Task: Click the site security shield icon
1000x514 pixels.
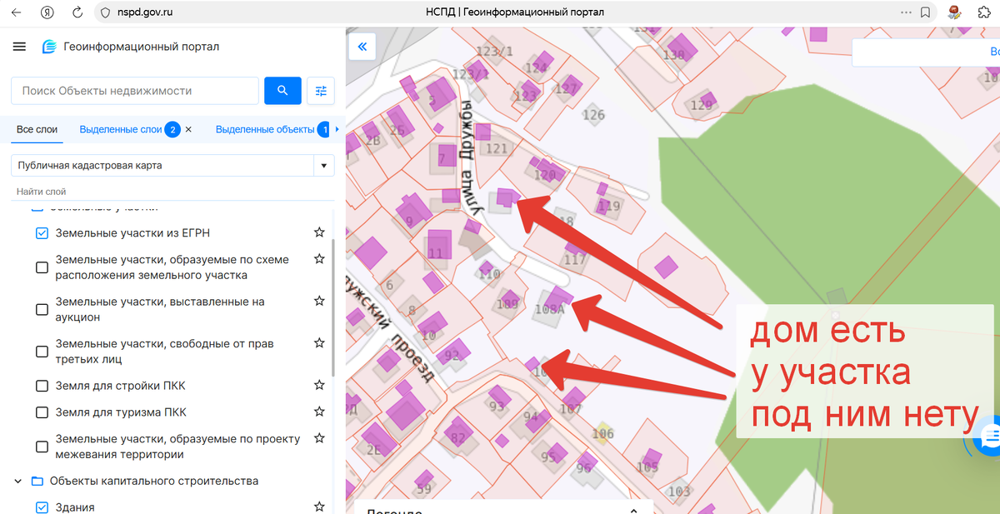Action: click(x=104, y=12)
